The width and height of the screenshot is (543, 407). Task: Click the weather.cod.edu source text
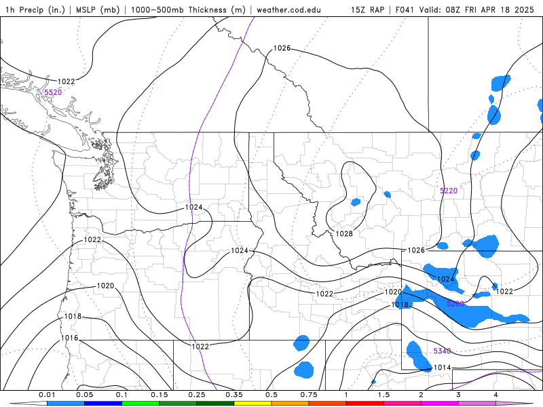(288, 9)
